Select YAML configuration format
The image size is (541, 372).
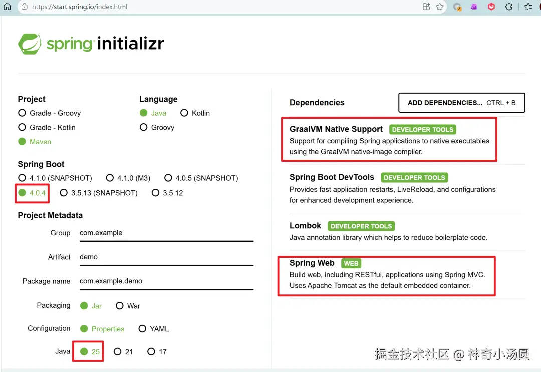click(154, 329)
